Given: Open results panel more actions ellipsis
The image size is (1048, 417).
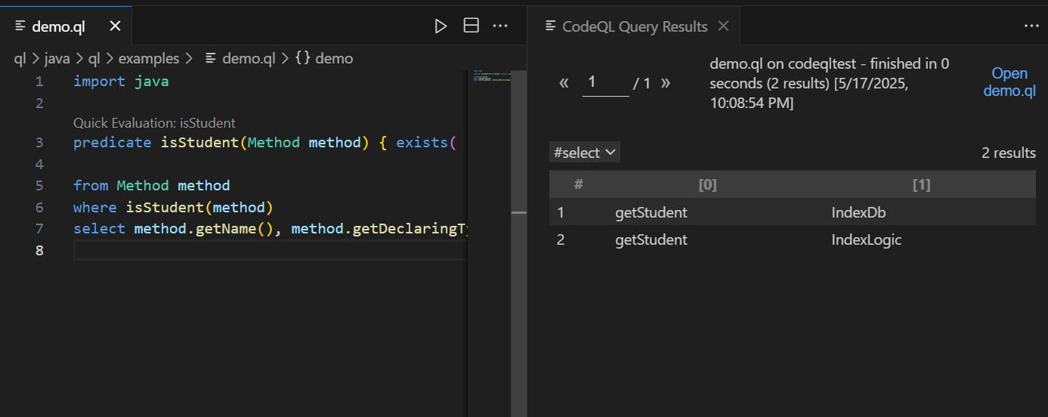Looking at the screenshot, I should 1031,26.
